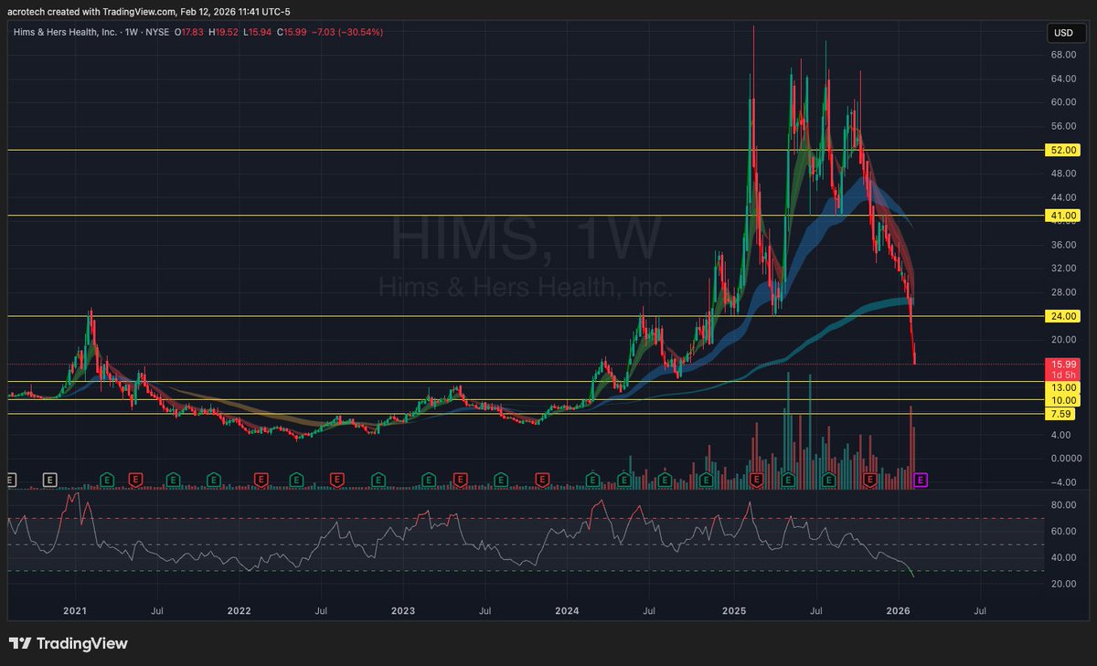The image size is (1097, 666).
Task: Select the 41.00 yellow price level label
Action: (1061, 216)
